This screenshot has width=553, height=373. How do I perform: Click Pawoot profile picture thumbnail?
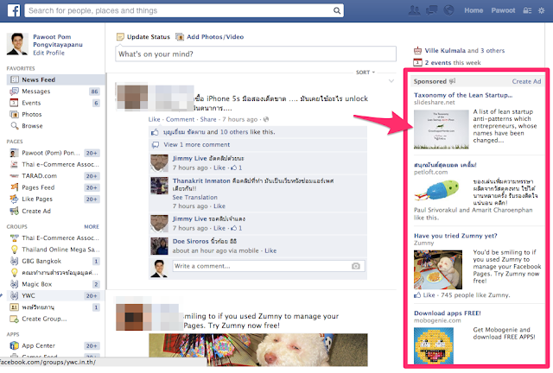pos(17,44)
